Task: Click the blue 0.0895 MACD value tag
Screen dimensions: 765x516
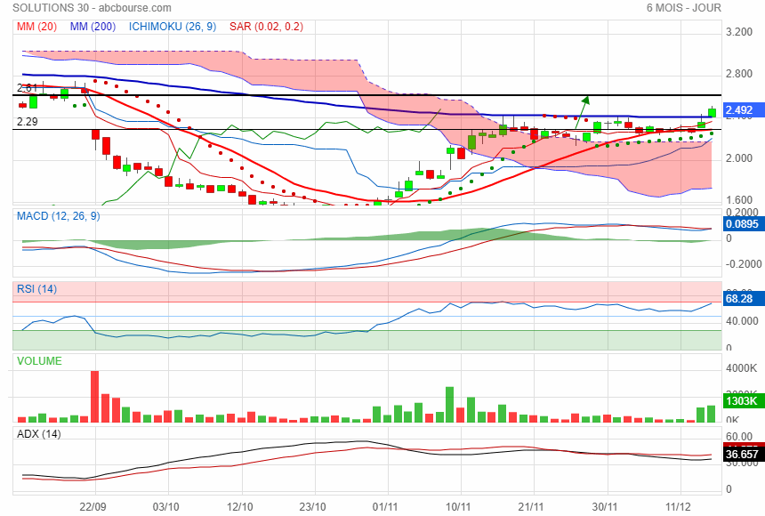Action: tap(743, 224)
